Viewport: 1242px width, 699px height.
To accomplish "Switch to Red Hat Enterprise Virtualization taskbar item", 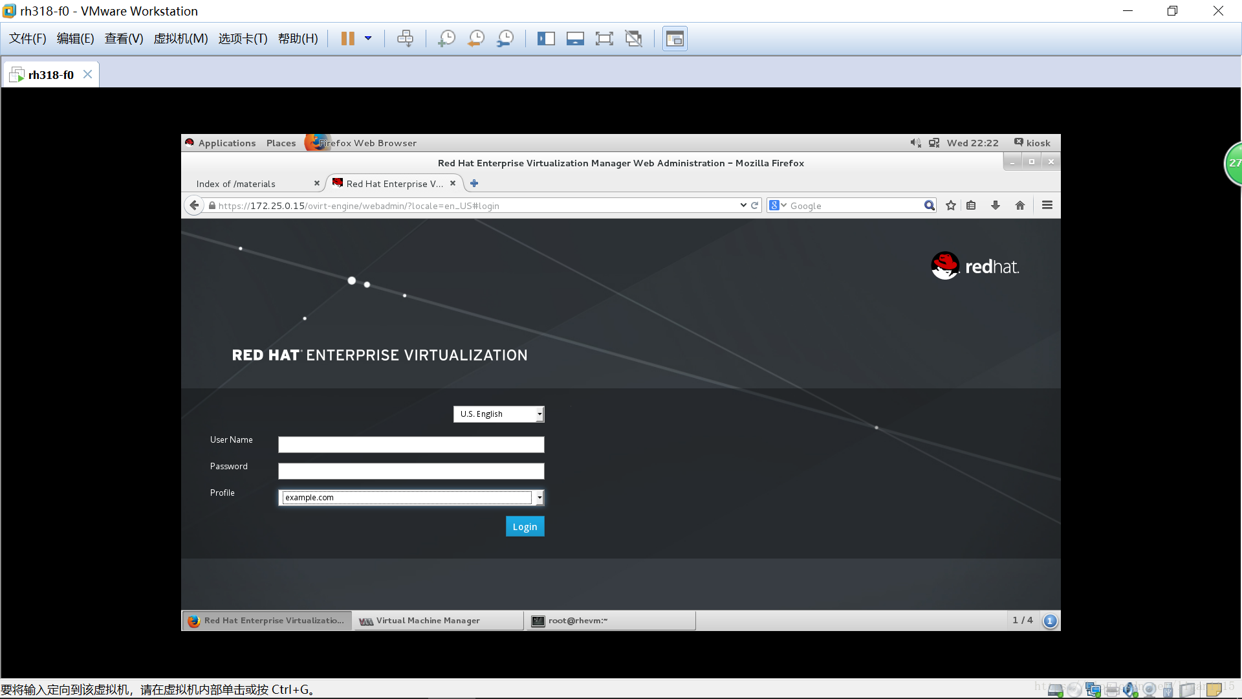I will [267, 621].
